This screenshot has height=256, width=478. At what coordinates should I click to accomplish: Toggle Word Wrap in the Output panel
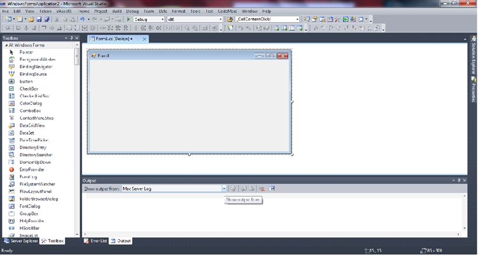272,188
